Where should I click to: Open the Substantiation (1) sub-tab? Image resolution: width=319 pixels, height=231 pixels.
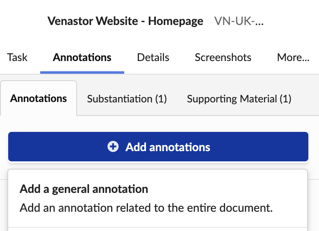pos(127,99)
